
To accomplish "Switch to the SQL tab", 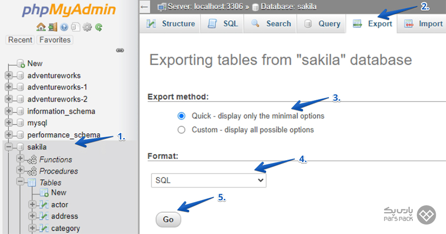I will [222, 24].
